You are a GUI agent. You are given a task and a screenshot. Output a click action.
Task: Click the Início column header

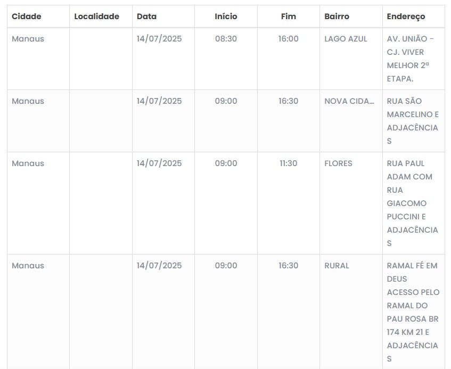click(226, 17)
